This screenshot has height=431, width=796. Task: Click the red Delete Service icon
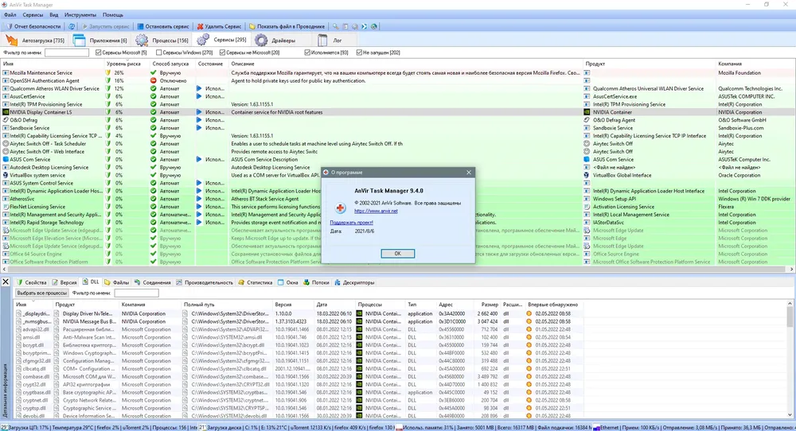click(x=200, y=26)
